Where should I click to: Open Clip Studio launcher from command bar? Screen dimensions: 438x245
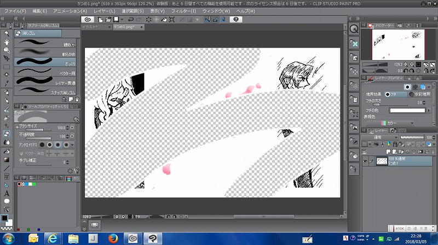[88, 20]
